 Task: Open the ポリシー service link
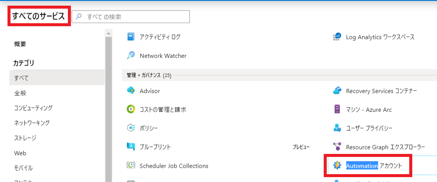click(149, 128)
